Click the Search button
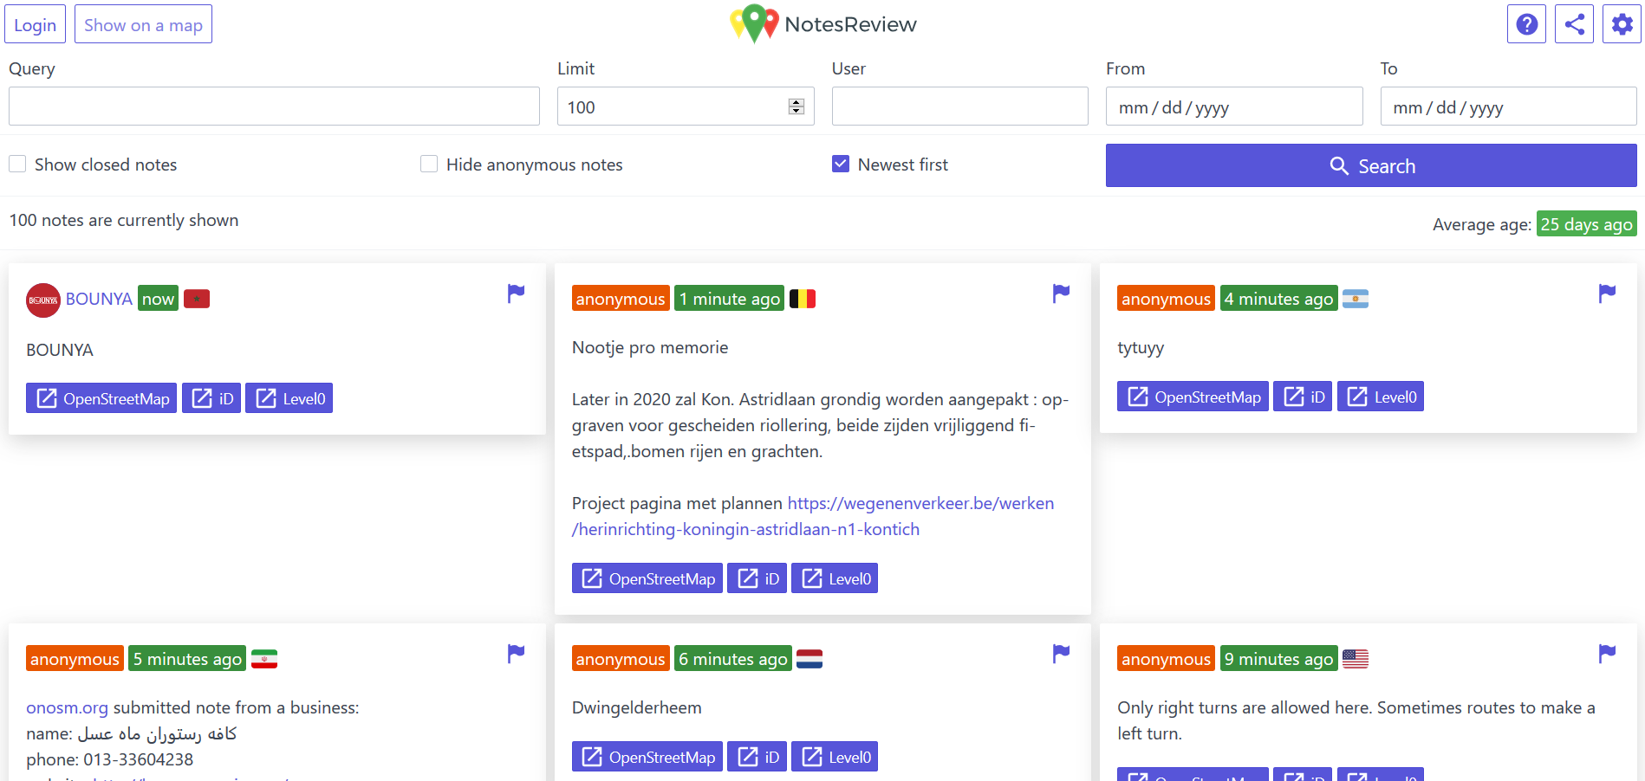1645x781 pixels. coord(1371,165)
